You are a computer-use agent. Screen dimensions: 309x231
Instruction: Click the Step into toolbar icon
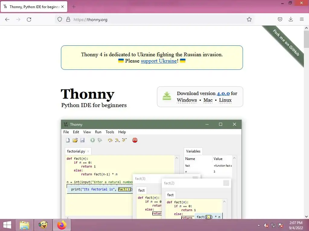pyautogui.click(x=117, y=140)
